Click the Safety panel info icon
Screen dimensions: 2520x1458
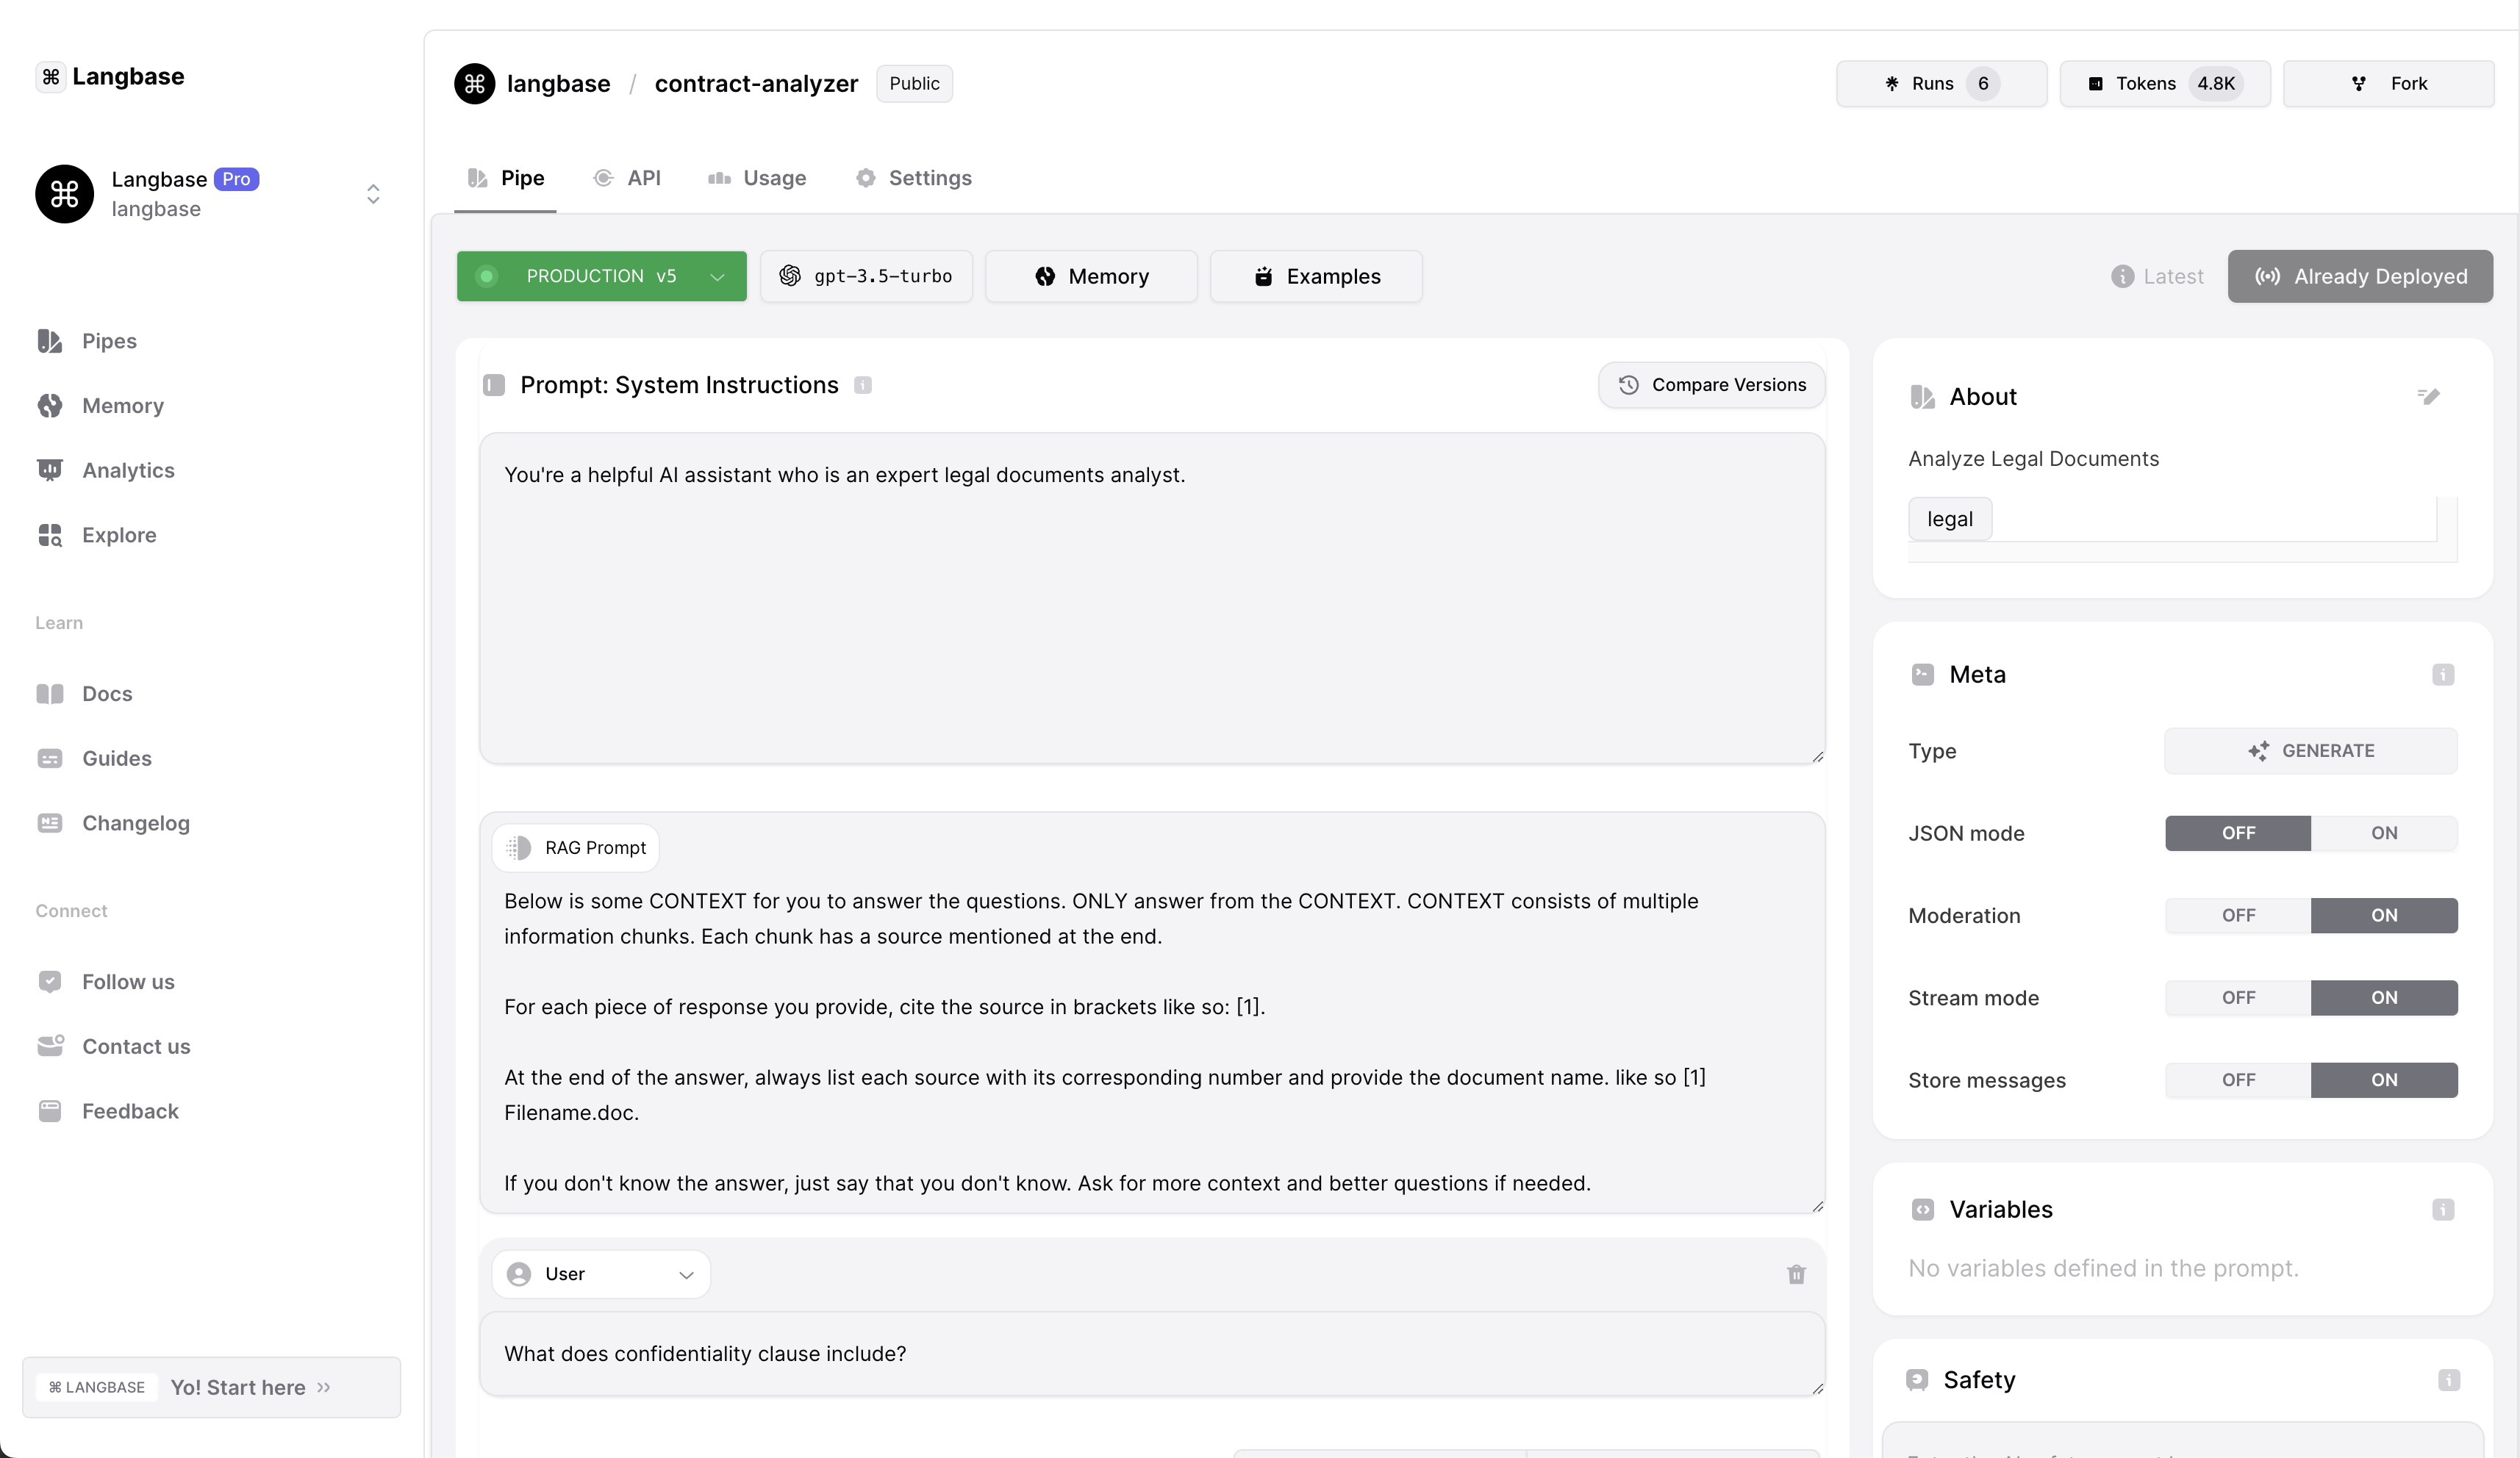click(2448, 1380)
